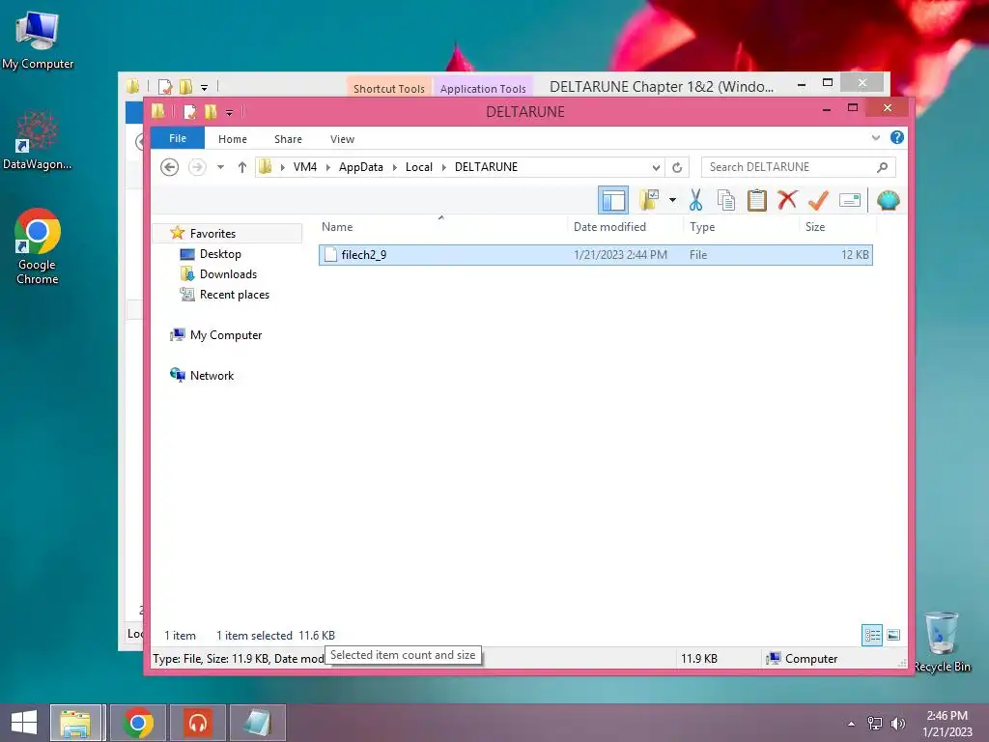Open the address bar history dropdown

pos(656,167)
